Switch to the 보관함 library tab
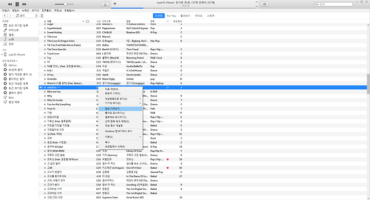370x200 pixels. click(x=159, y=16)
